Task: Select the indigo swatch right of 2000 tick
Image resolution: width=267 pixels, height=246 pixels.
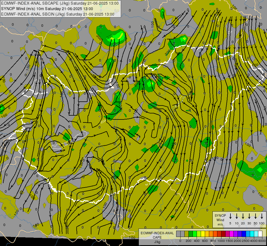Action: pyautogui.click(x=240, y=234)
